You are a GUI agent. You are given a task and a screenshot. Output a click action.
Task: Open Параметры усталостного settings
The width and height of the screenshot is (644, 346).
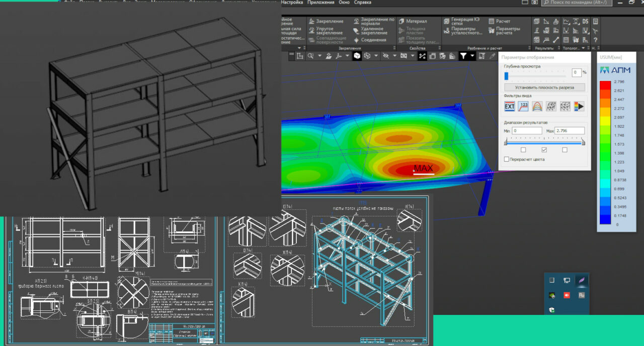click(462, 31)
